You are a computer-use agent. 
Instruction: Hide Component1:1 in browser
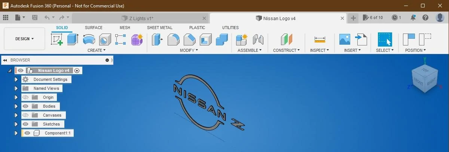coord(27,133)
